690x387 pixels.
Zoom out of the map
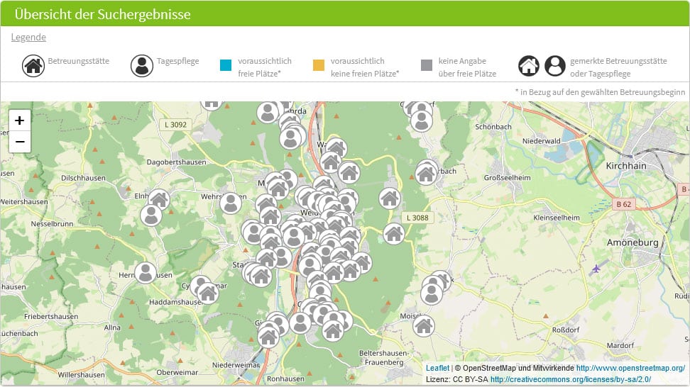20,142
